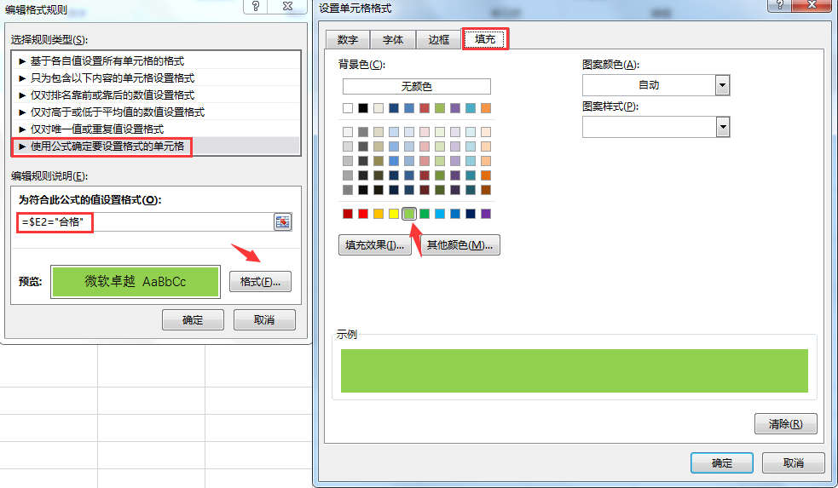The width and height of the screenshot is (838, 488).
Task: Pick the olive green swatch in the top theme row
Action: pos(440,108)
